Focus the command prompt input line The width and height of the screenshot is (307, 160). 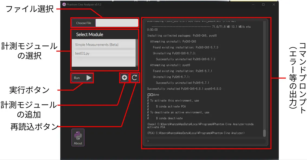tap(206, 141)
